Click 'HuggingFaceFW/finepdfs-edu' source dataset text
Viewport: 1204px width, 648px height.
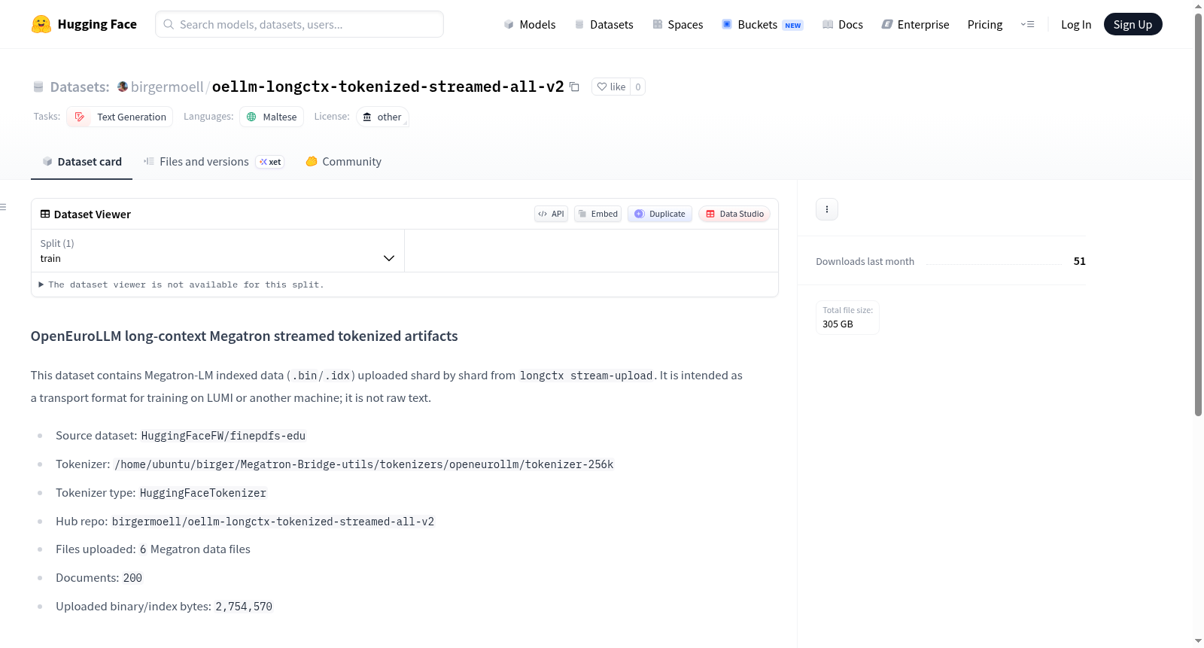click(x=223, y=436)
